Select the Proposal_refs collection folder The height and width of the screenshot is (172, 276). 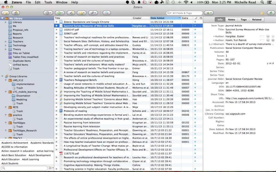(20, 30)
